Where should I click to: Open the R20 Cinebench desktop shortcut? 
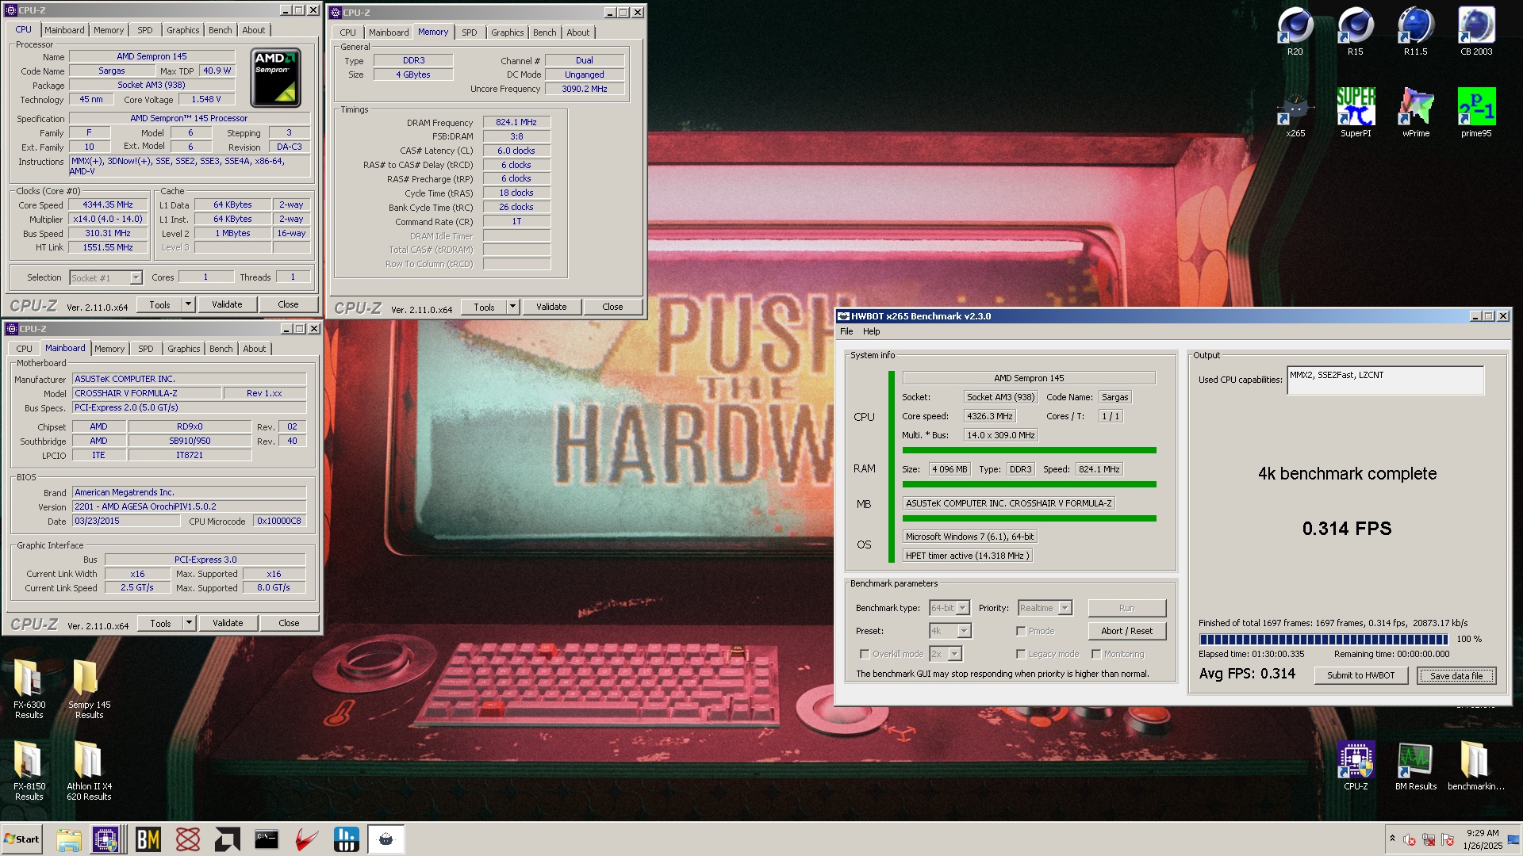click(1295, 32)
